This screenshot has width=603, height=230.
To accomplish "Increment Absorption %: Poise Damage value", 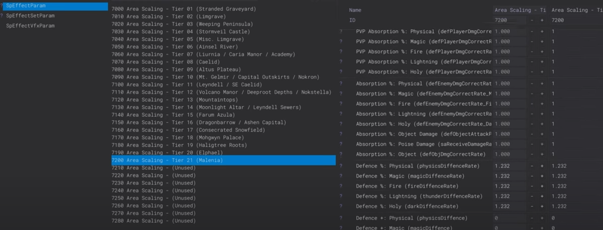I will [542, 144].
